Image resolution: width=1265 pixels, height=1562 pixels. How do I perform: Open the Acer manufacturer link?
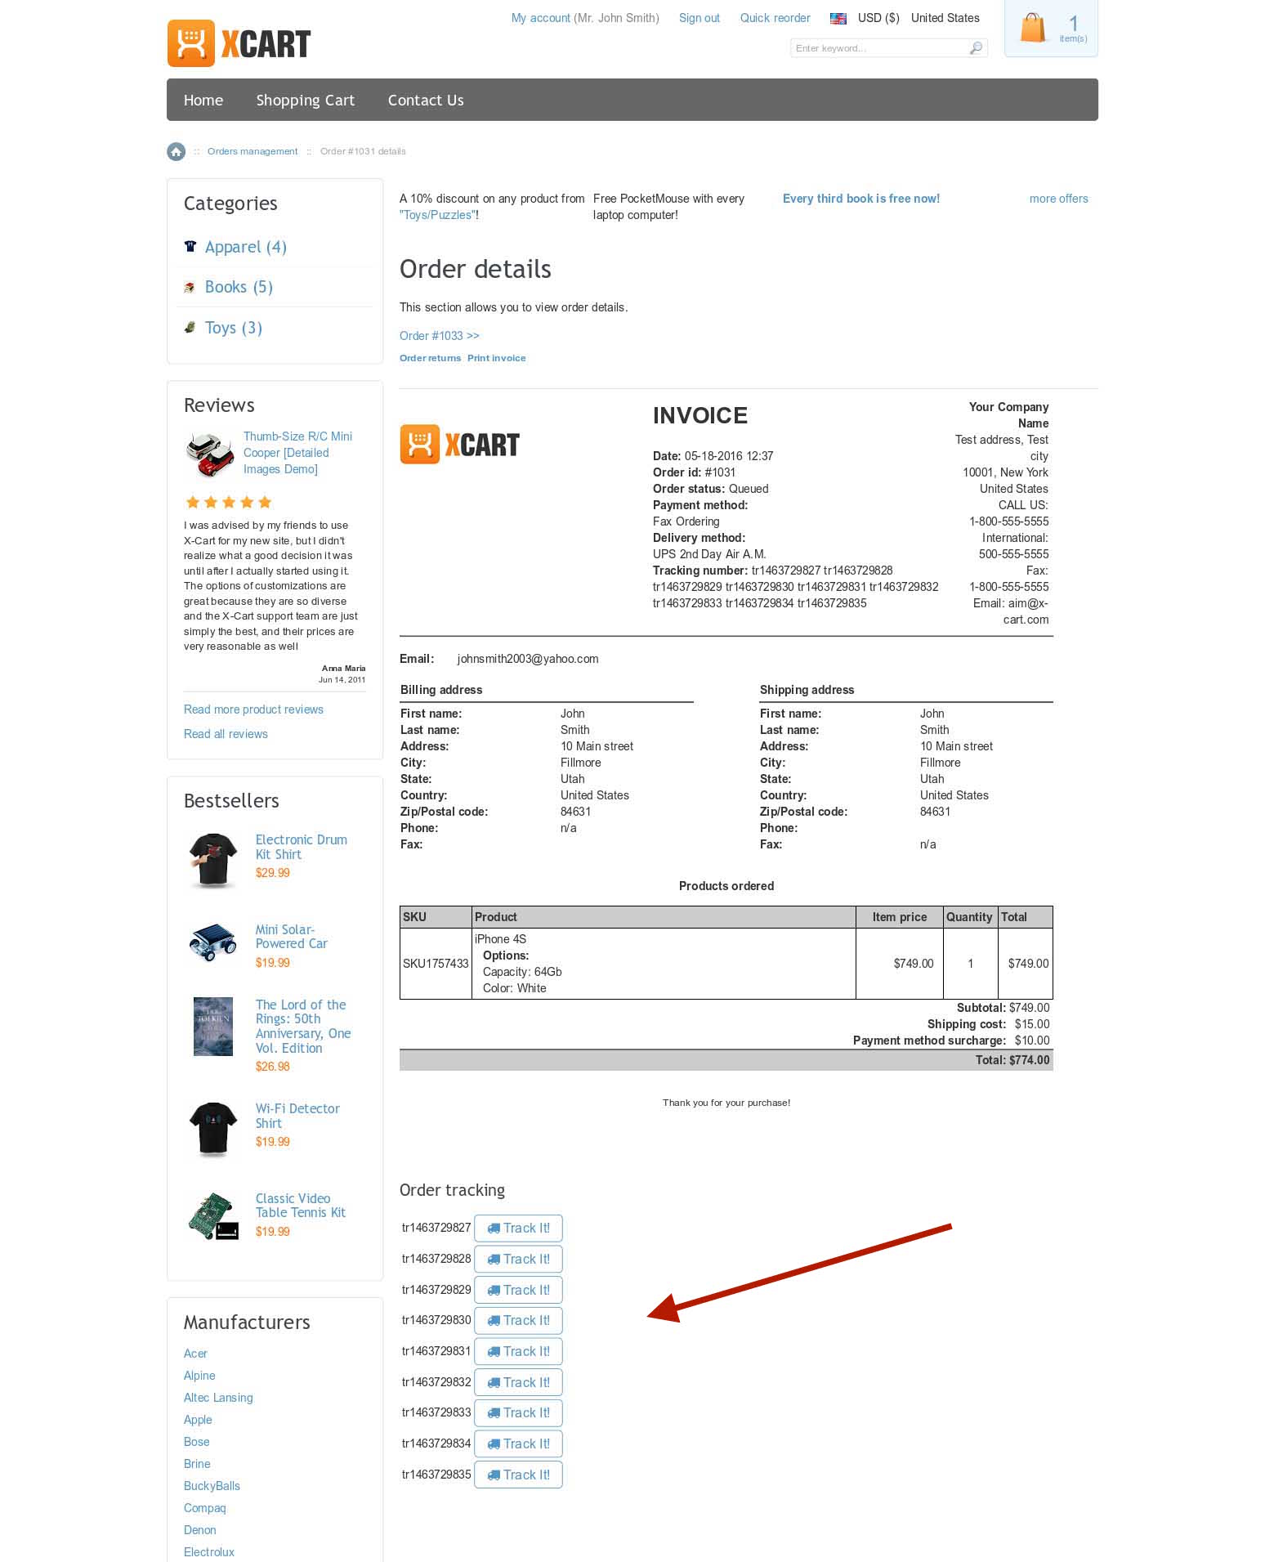pos(195,1354)
